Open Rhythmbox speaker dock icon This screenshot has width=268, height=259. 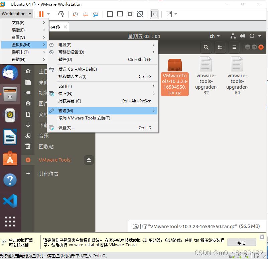10,115
